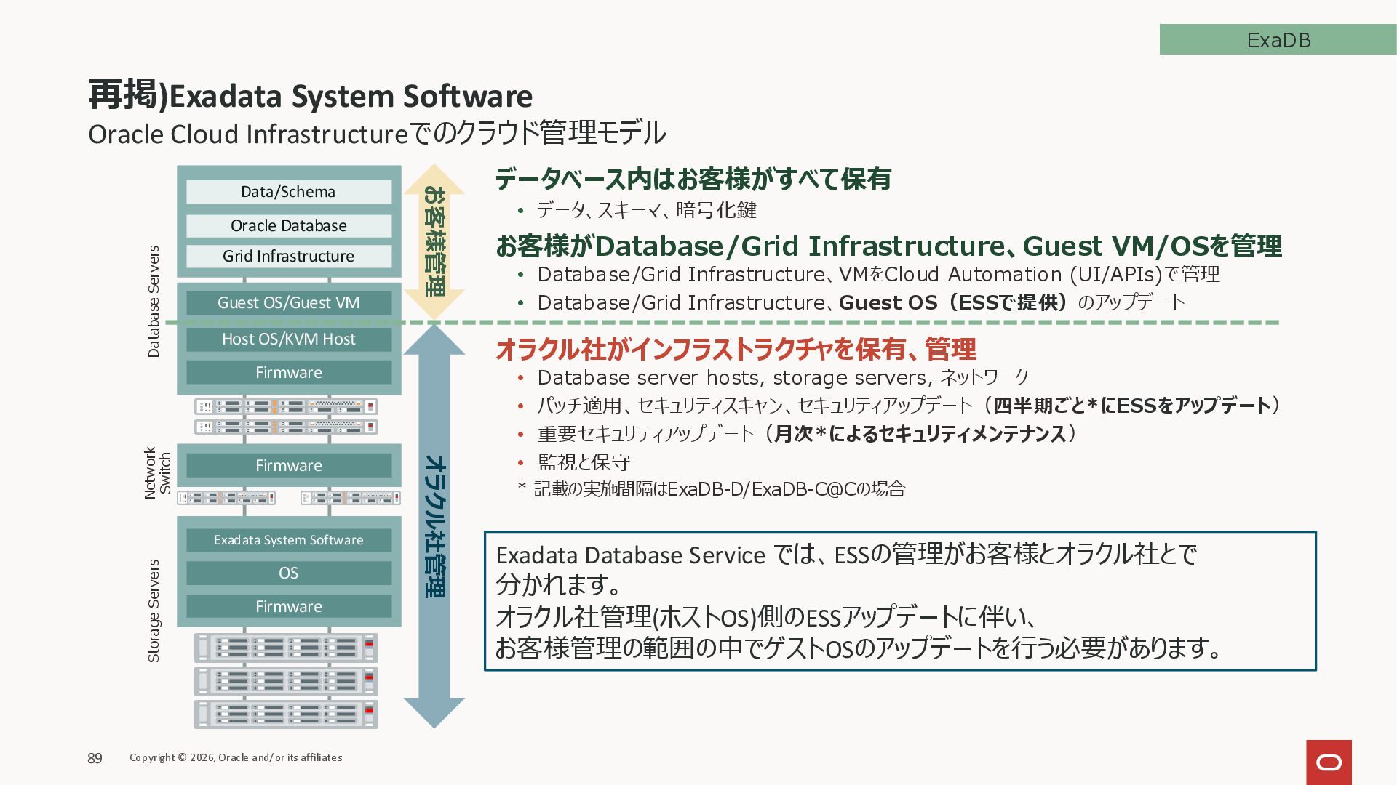This screenshot has width=1397, height=785.
Task: Click the bordered ESS explanation text box
Action: pos(900,600)
